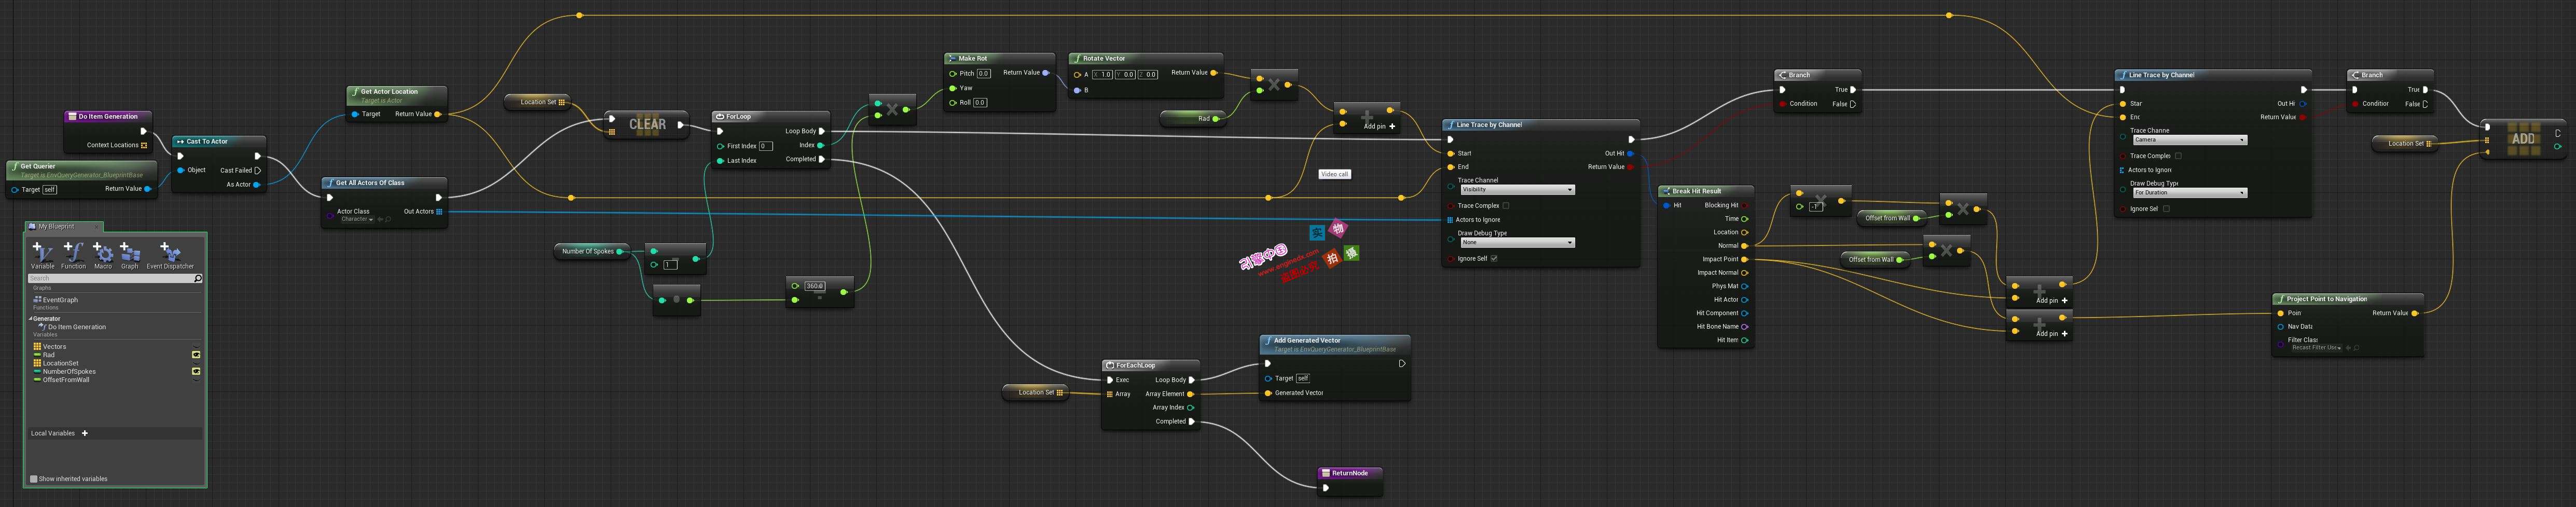Add a new Event Dispatcher
The width and height of the screenshot is (2576, 507).
pyautogui.click(x=170, y=255)
